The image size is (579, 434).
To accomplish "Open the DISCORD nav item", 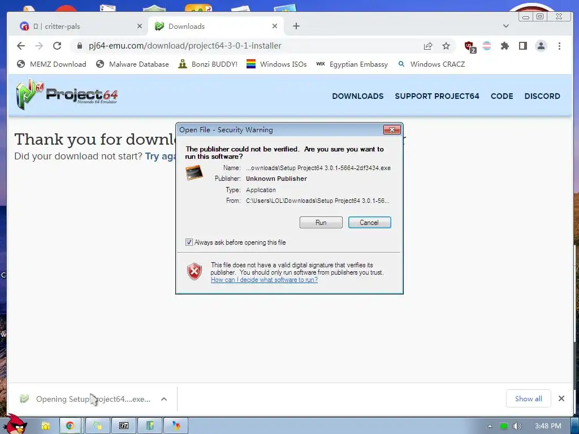I will click(542, 96).
